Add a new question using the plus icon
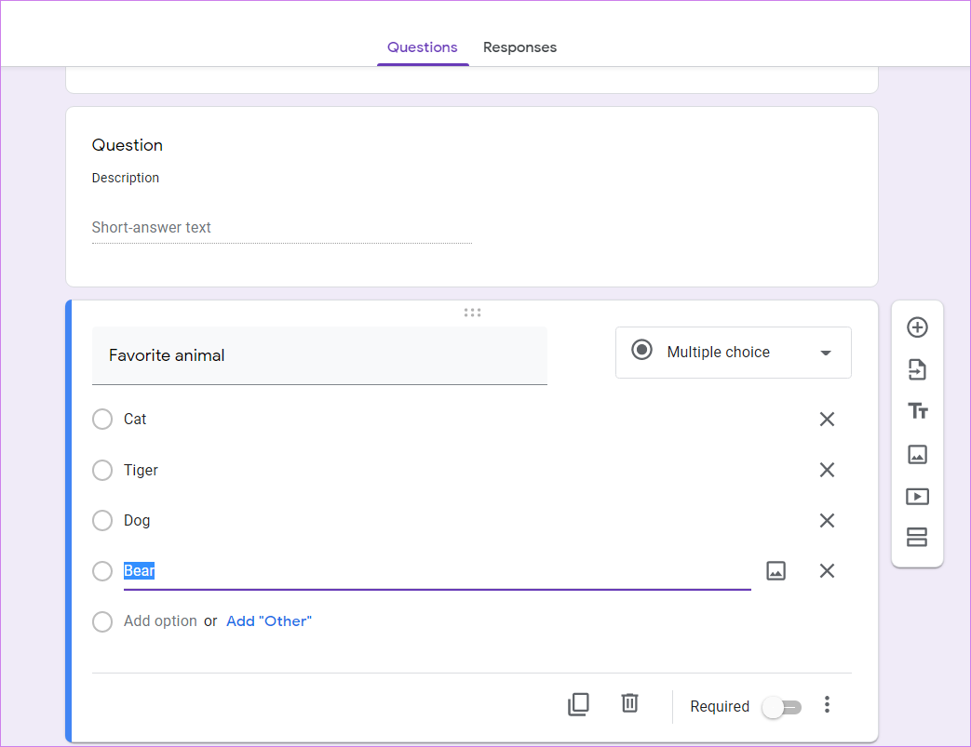This screenshot has width=971, height=747. click(x=917, y=327)
